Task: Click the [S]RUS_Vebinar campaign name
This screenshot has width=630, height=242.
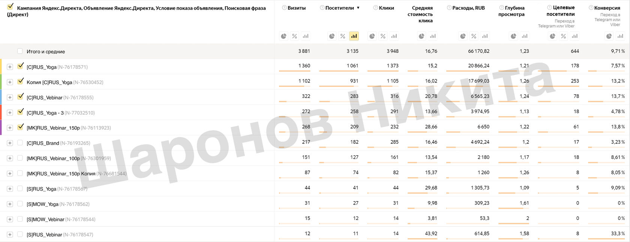Action: 44,235
